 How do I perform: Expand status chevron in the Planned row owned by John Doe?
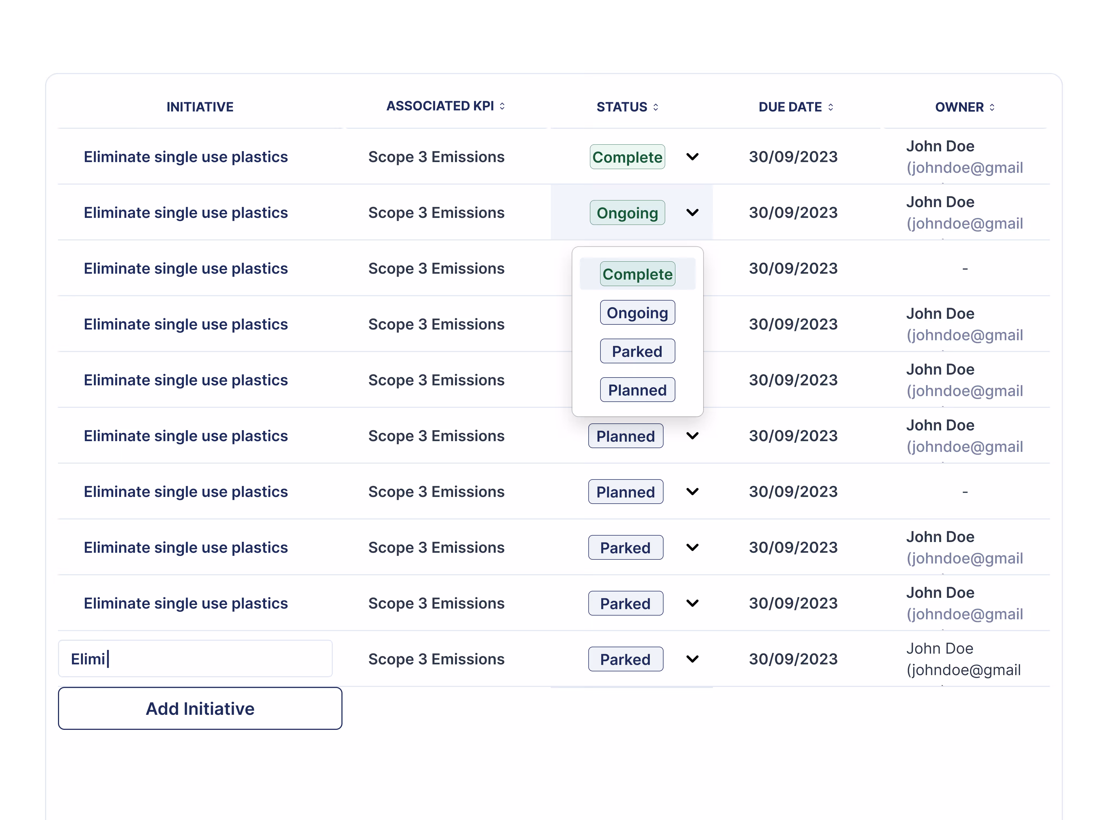click(x=692, y=436)
